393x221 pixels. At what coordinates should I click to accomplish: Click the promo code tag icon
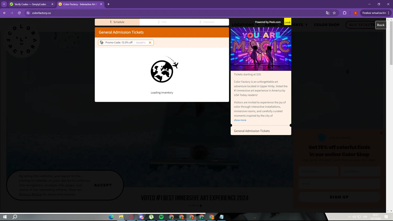[102, 43]
